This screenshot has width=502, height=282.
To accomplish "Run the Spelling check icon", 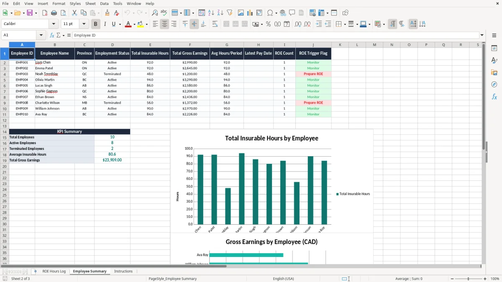I will pyautogui.click(x=164, y=13).
